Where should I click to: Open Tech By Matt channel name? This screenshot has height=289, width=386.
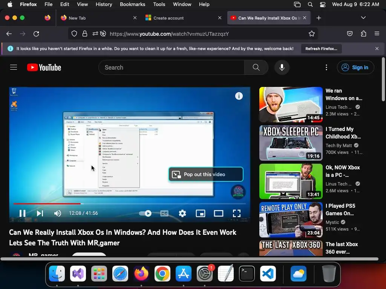tap(339, 146)
